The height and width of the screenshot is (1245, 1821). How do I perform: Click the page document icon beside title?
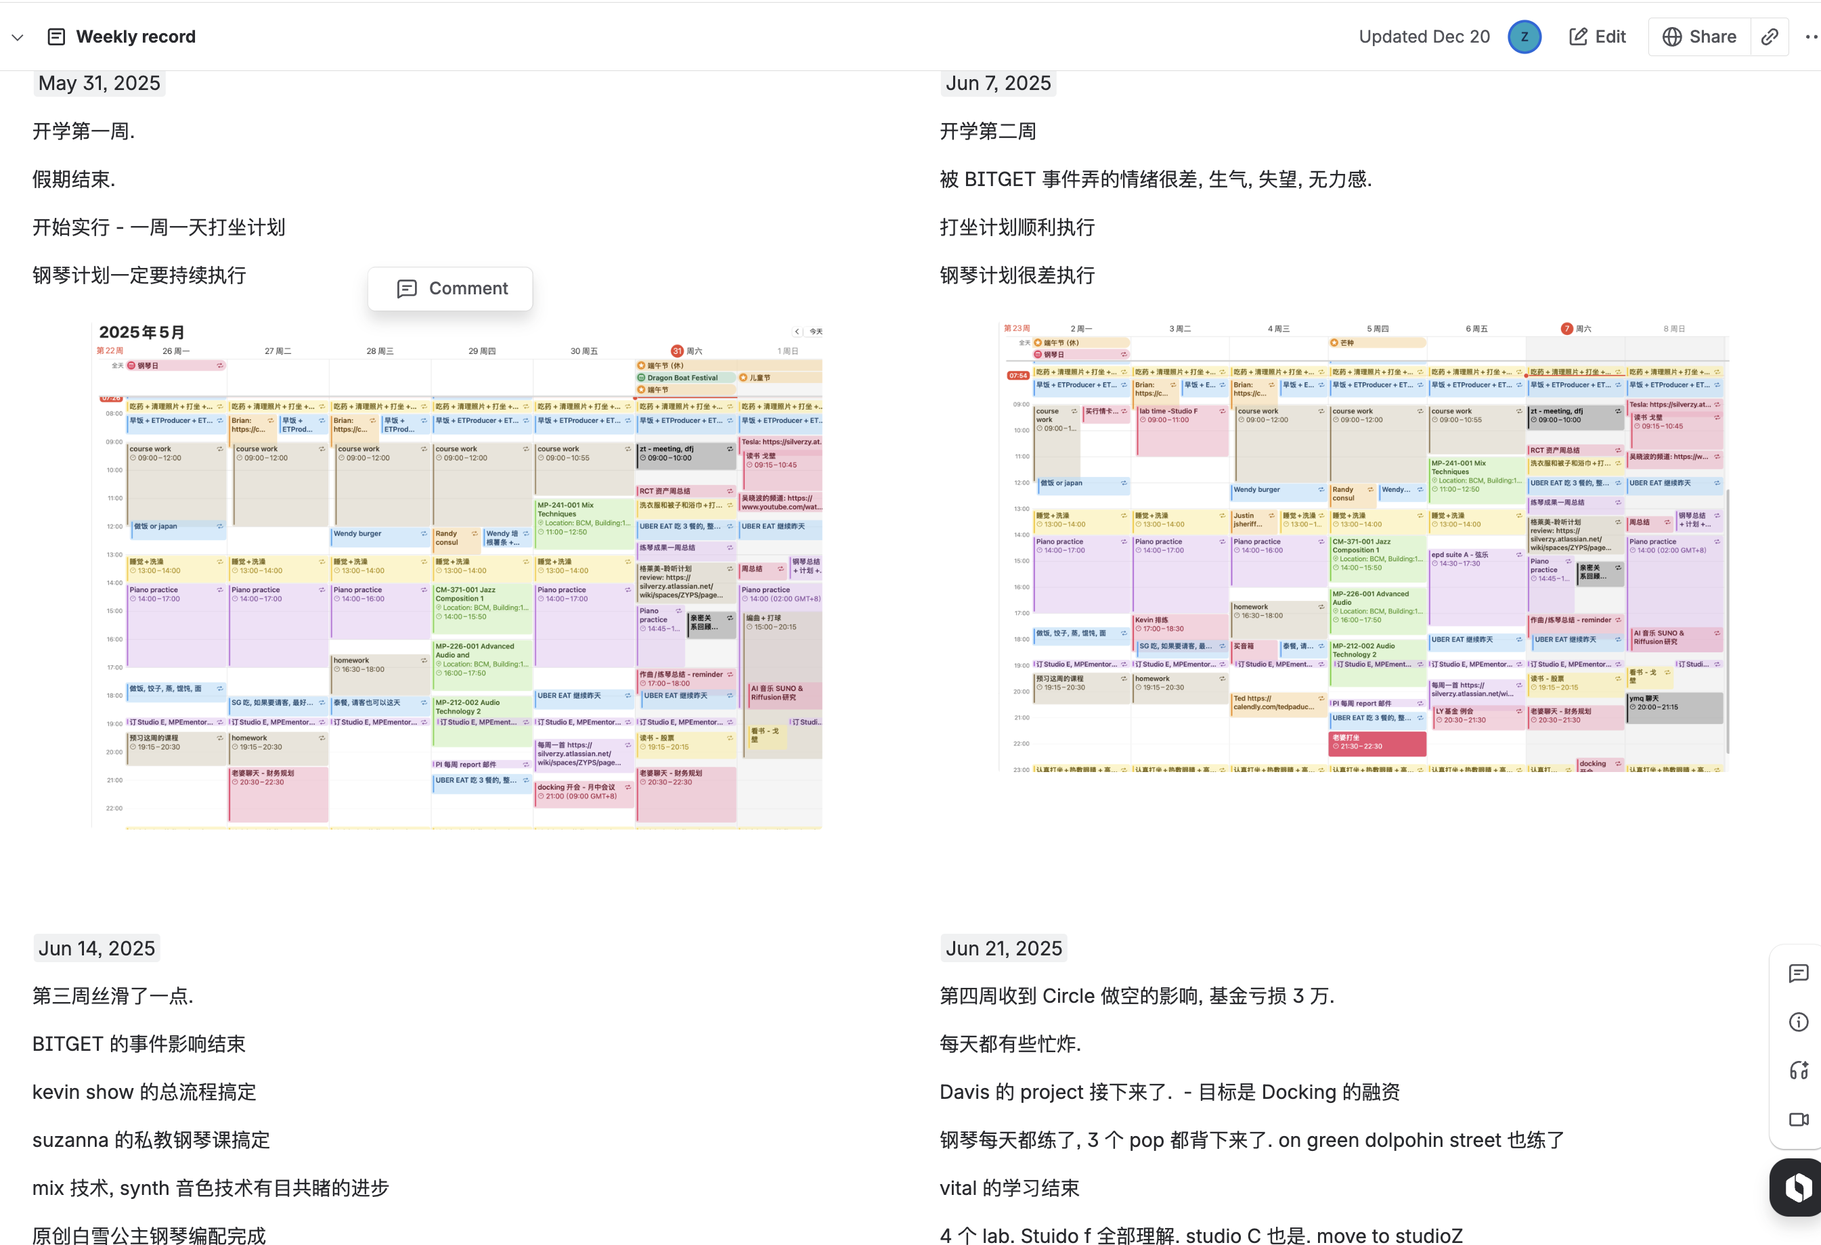click(56, 37)
